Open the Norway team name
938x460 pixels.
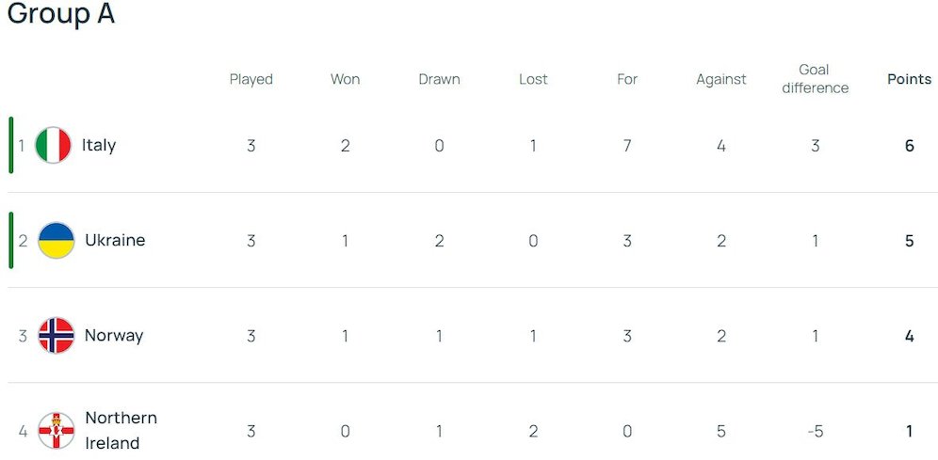point(114,335)
